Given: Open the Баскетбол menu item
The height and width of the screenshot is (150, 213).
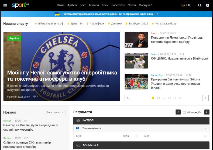Looking at the screenshot, I should (118, 5).
